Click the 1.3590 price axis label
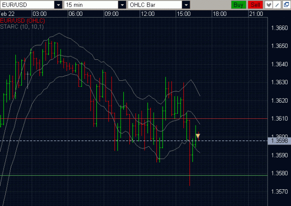The image size is (291, 206). [279, 155]
